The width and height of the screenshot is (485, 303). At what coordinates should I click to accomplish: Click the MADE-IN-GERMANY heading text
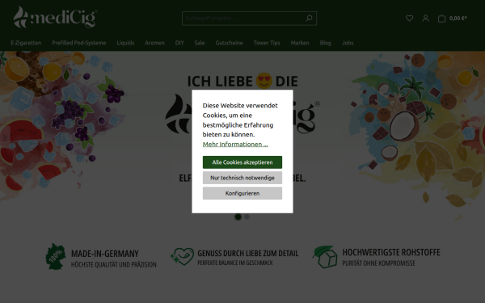(x=105, y=254)
